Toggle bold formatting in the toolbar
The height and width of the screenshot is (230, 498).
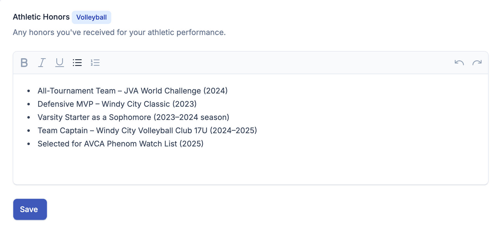(x=24, y=63)
